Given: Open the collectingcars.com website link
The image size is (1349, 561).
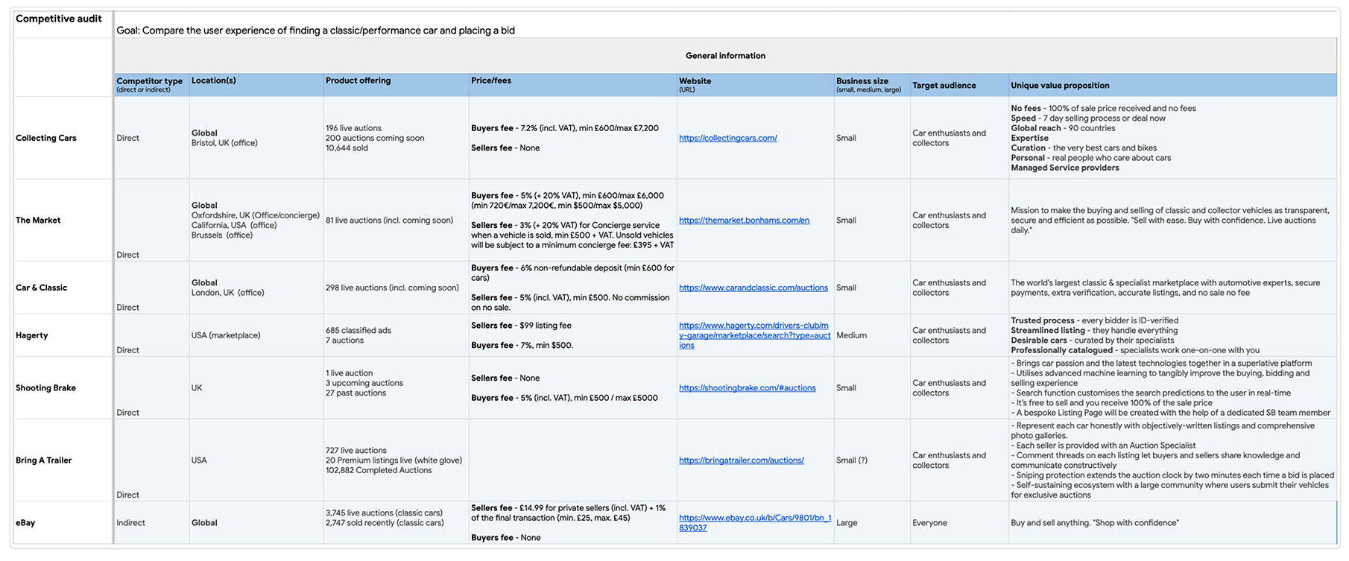Looking at the screenshot, I should click(x=727, y=138).
